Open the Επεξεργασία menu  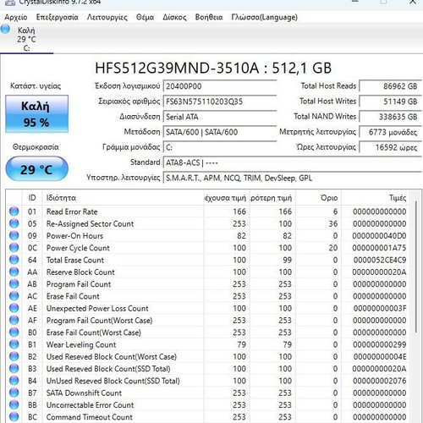click(57, 17)
